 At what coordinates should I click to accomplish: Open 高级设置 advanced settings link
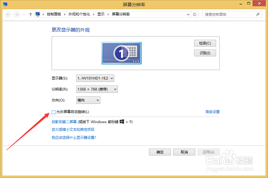(212, 111)
